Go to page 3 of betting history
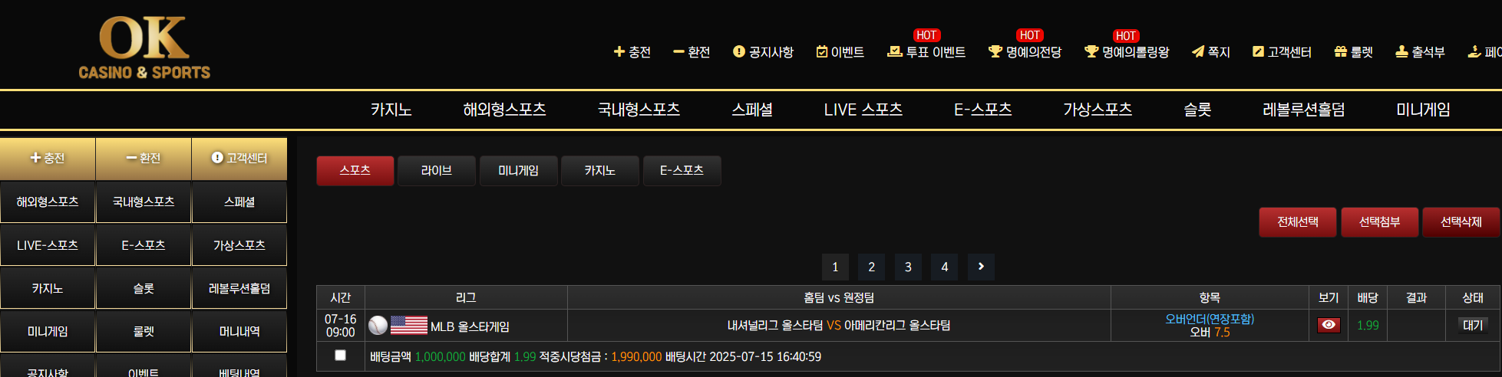This screenshot has width=1502, height=377. (908, 267)
